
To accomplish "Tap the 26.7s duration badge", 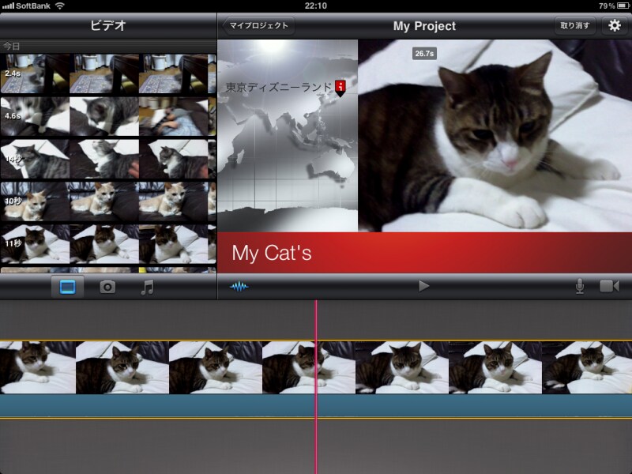I will pyautogui.click(x=424, y=54).
